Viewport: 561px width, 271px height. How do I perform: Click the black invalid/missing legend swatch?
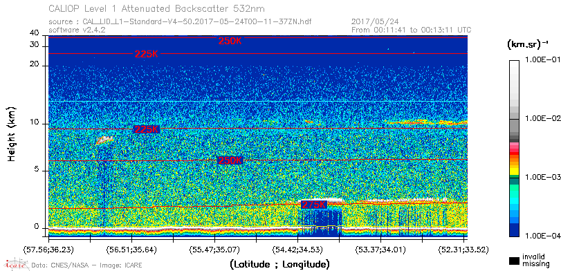[x=515, y=261]
